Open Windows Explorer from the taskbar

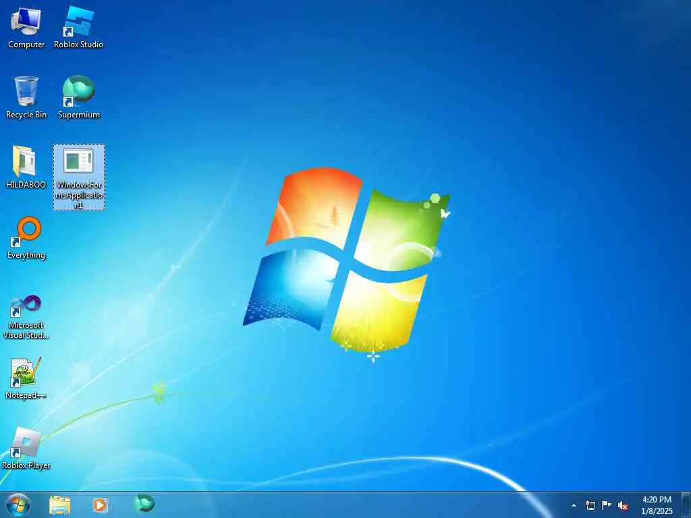[x=60, y=505]
